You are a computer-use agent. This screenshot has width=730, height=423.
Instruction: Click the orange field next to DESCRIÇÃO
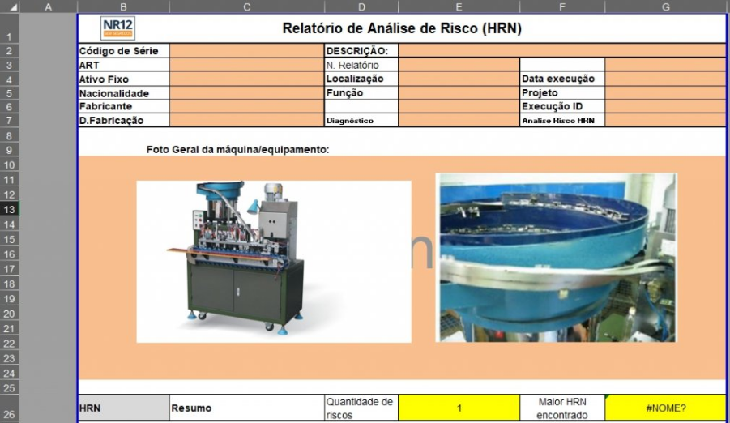click(561, 51)
